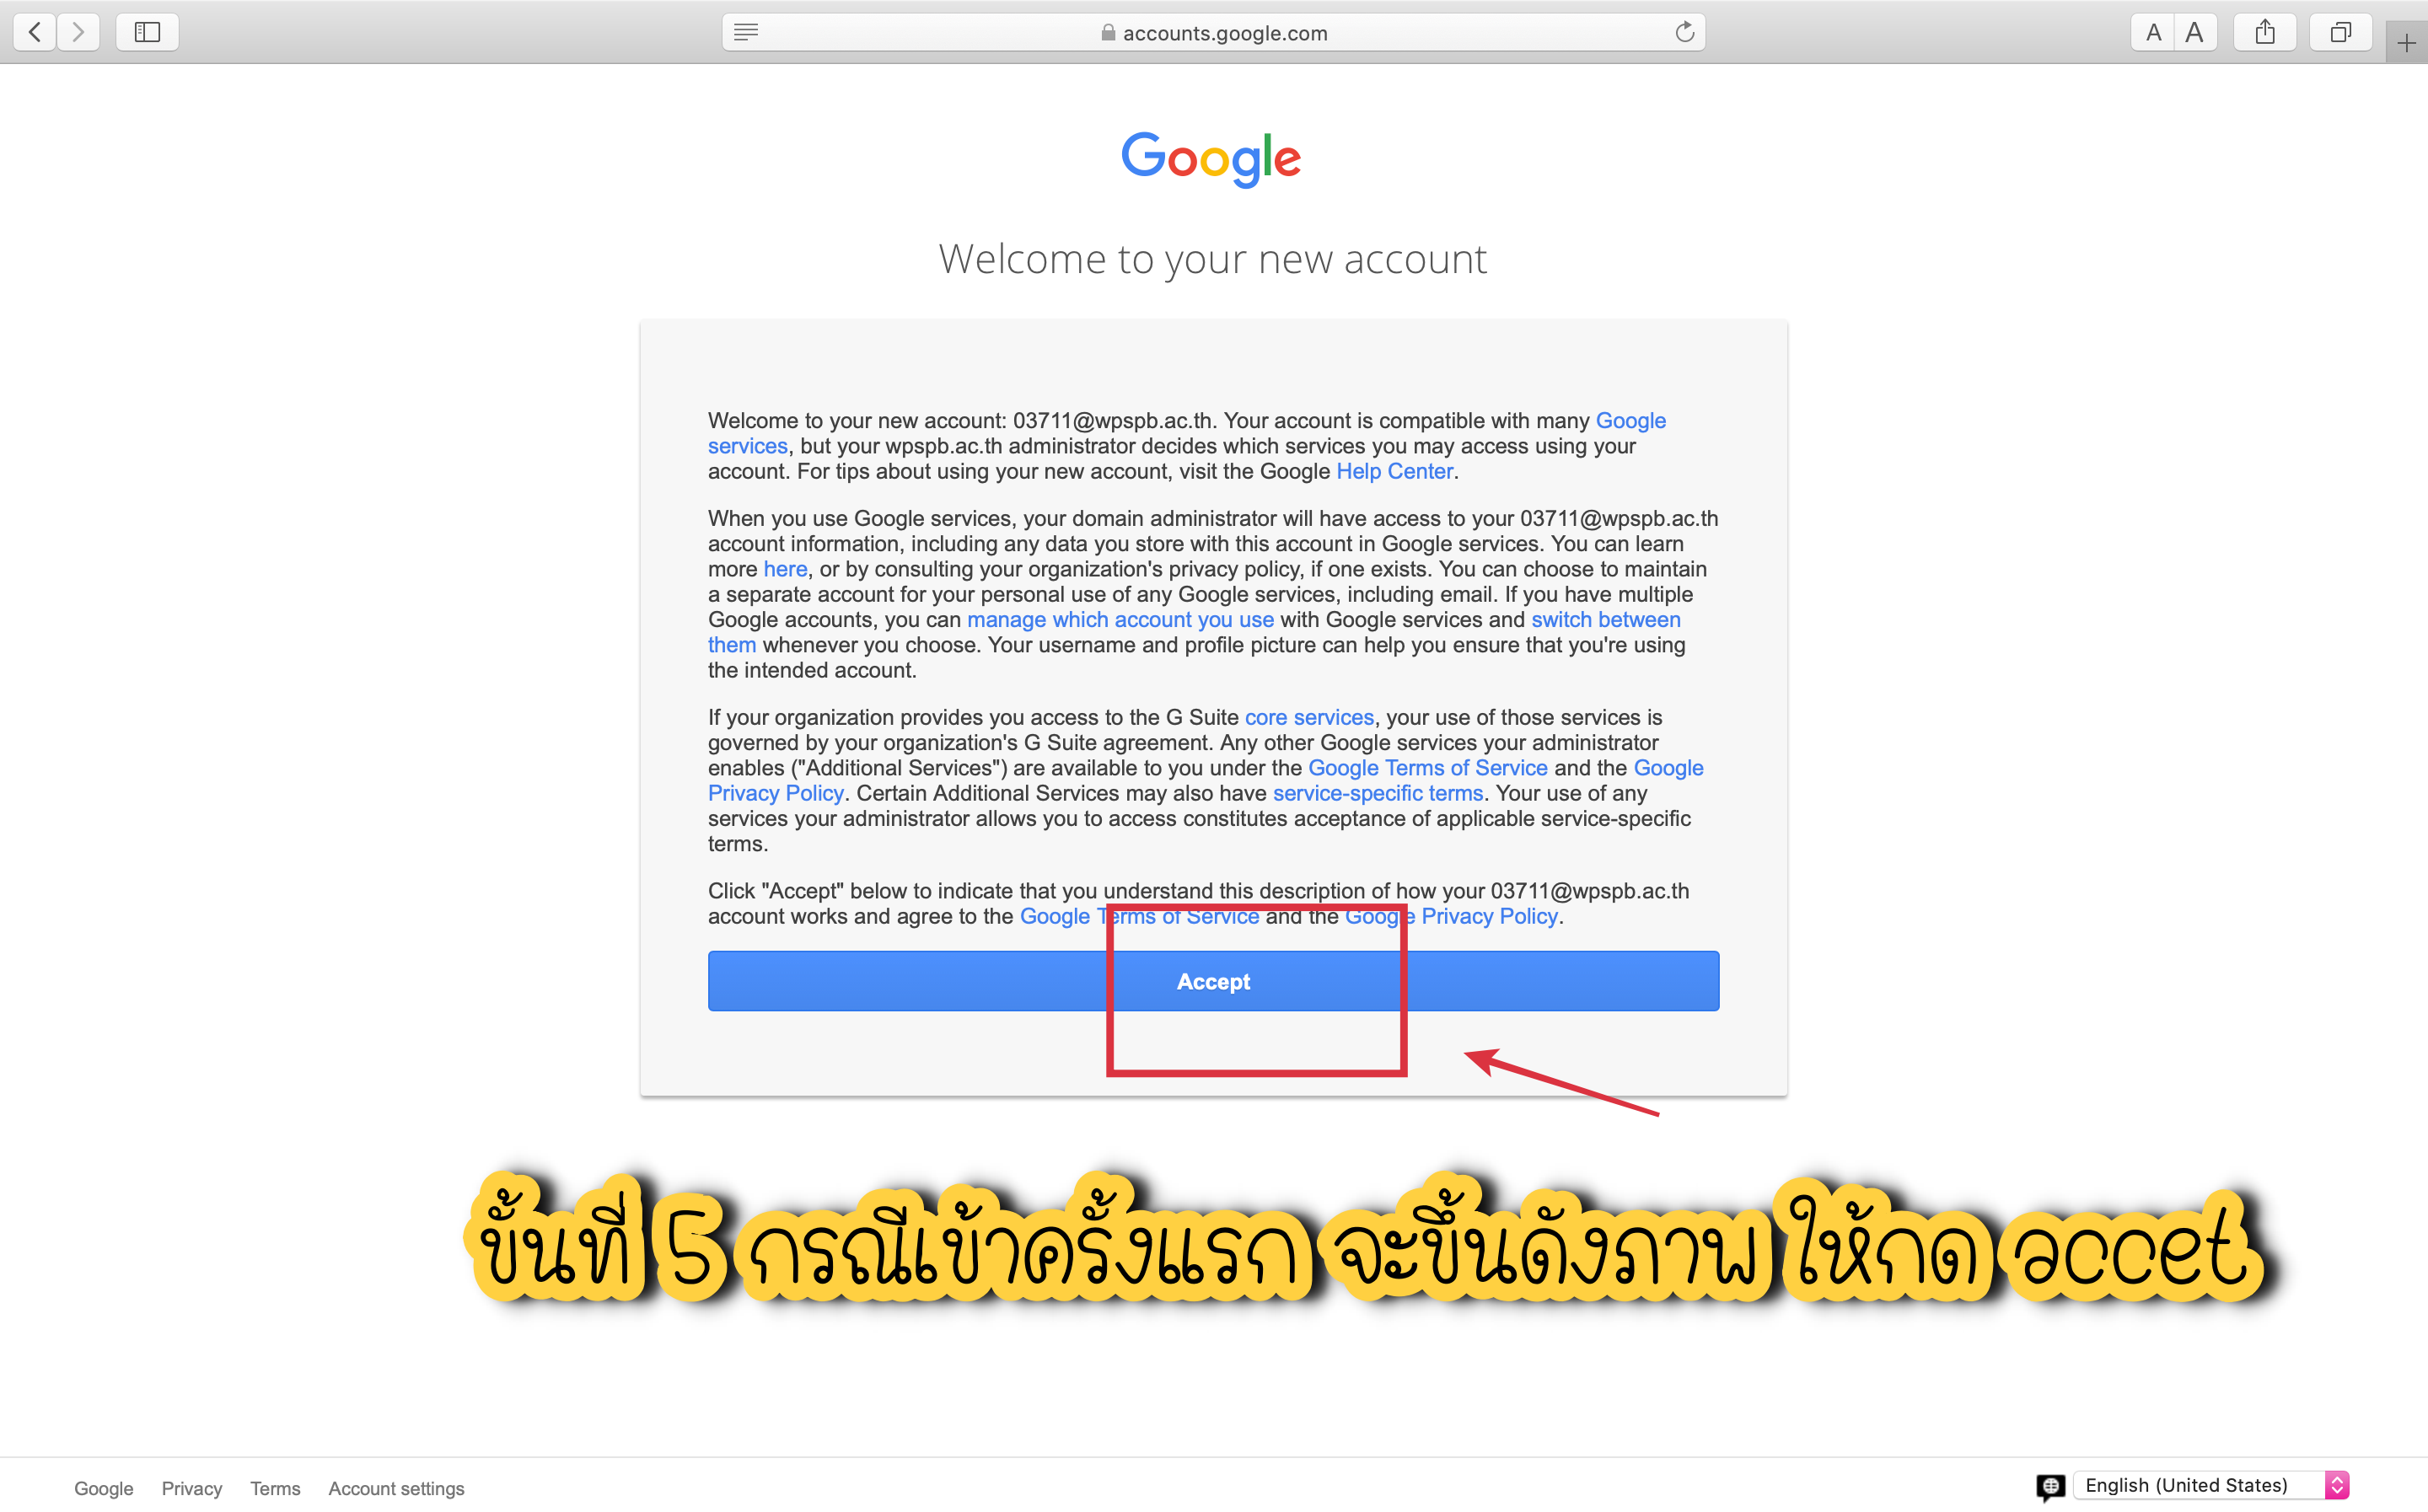This screenshot has width=2428, height=1512.
Task: Open Reader view icon in address bar
Action: [x=746, y=32]
